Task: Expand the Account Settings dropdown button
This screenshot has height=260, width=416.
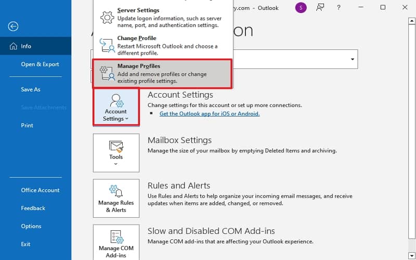Action: point(116,107)
